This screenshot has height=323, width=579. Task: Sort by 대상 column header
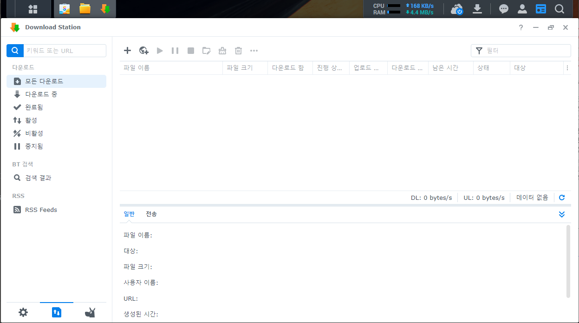[537, 68]
